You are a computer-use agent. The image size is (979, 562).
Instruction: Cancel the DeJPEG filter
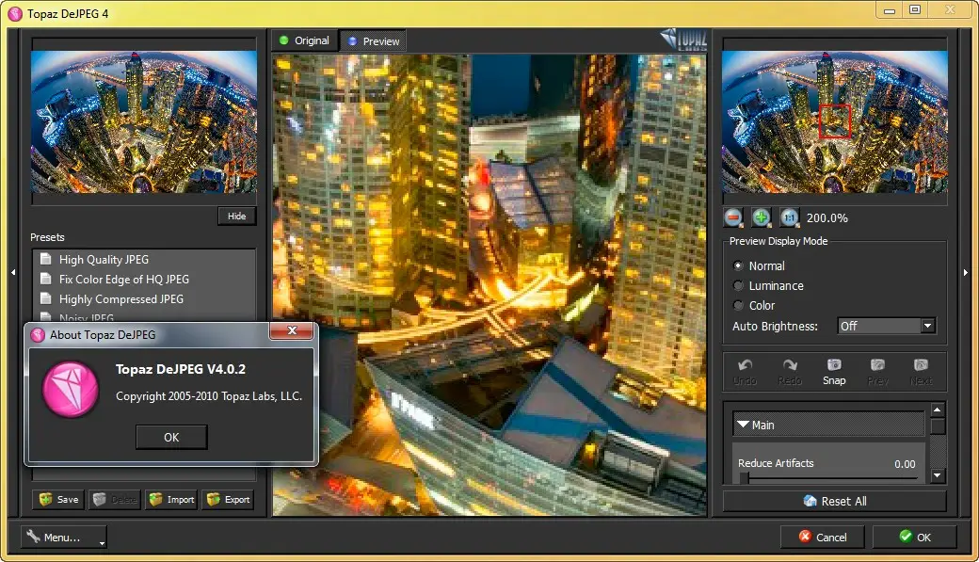[x=823, y=537]
